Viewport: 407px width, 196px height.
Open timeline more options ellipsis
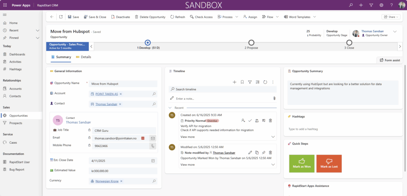click(273, 82)
